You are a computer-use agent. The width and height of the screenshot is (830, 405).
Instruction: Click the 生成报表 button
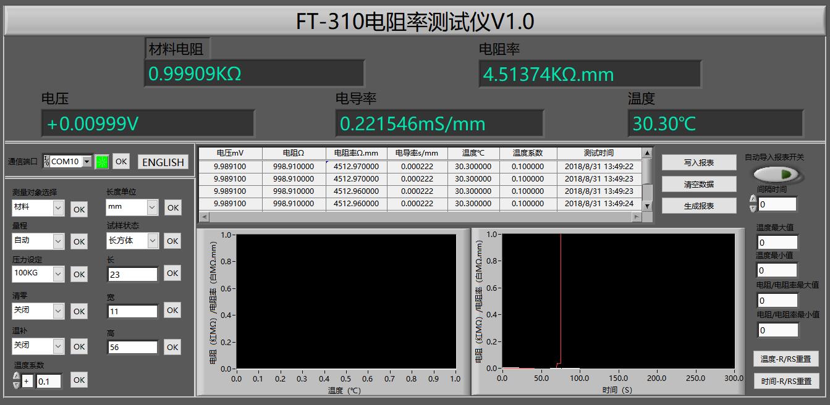(x=698, y=206)
